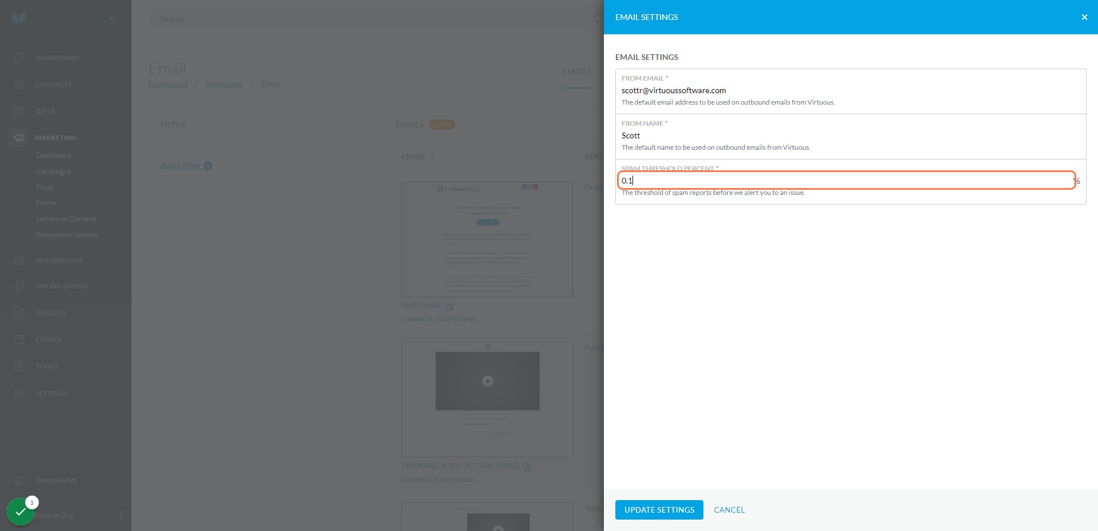Edit the From Email field

[x=850, y=90]
